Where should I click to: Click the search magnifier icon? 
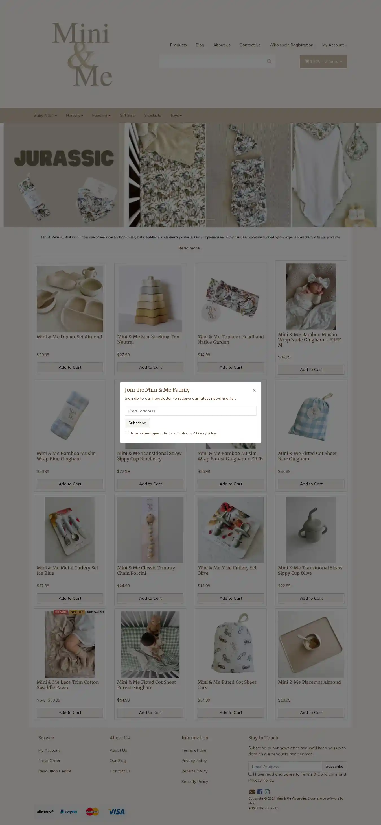click(269, 61)
